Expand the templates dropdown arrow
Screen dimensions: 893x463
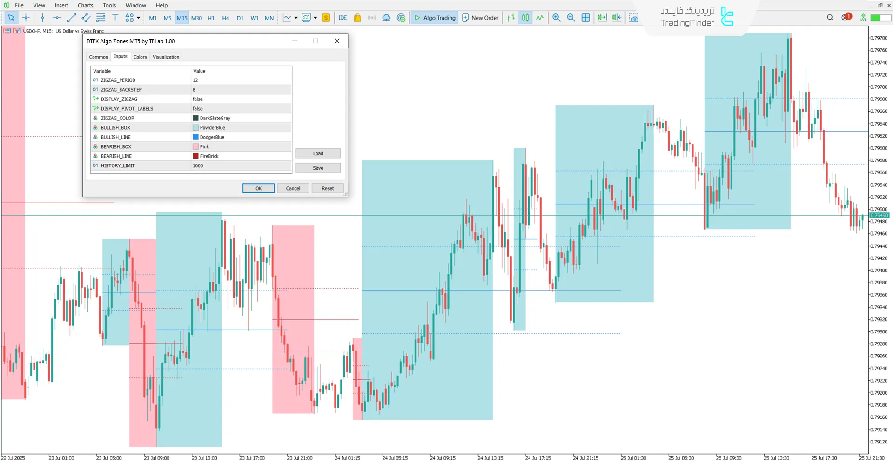click(x=316, y=18)
